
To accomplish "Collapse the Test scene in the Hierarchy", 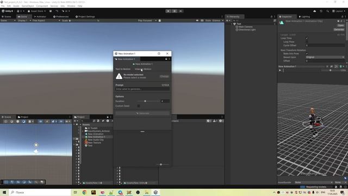I will 232,24.
